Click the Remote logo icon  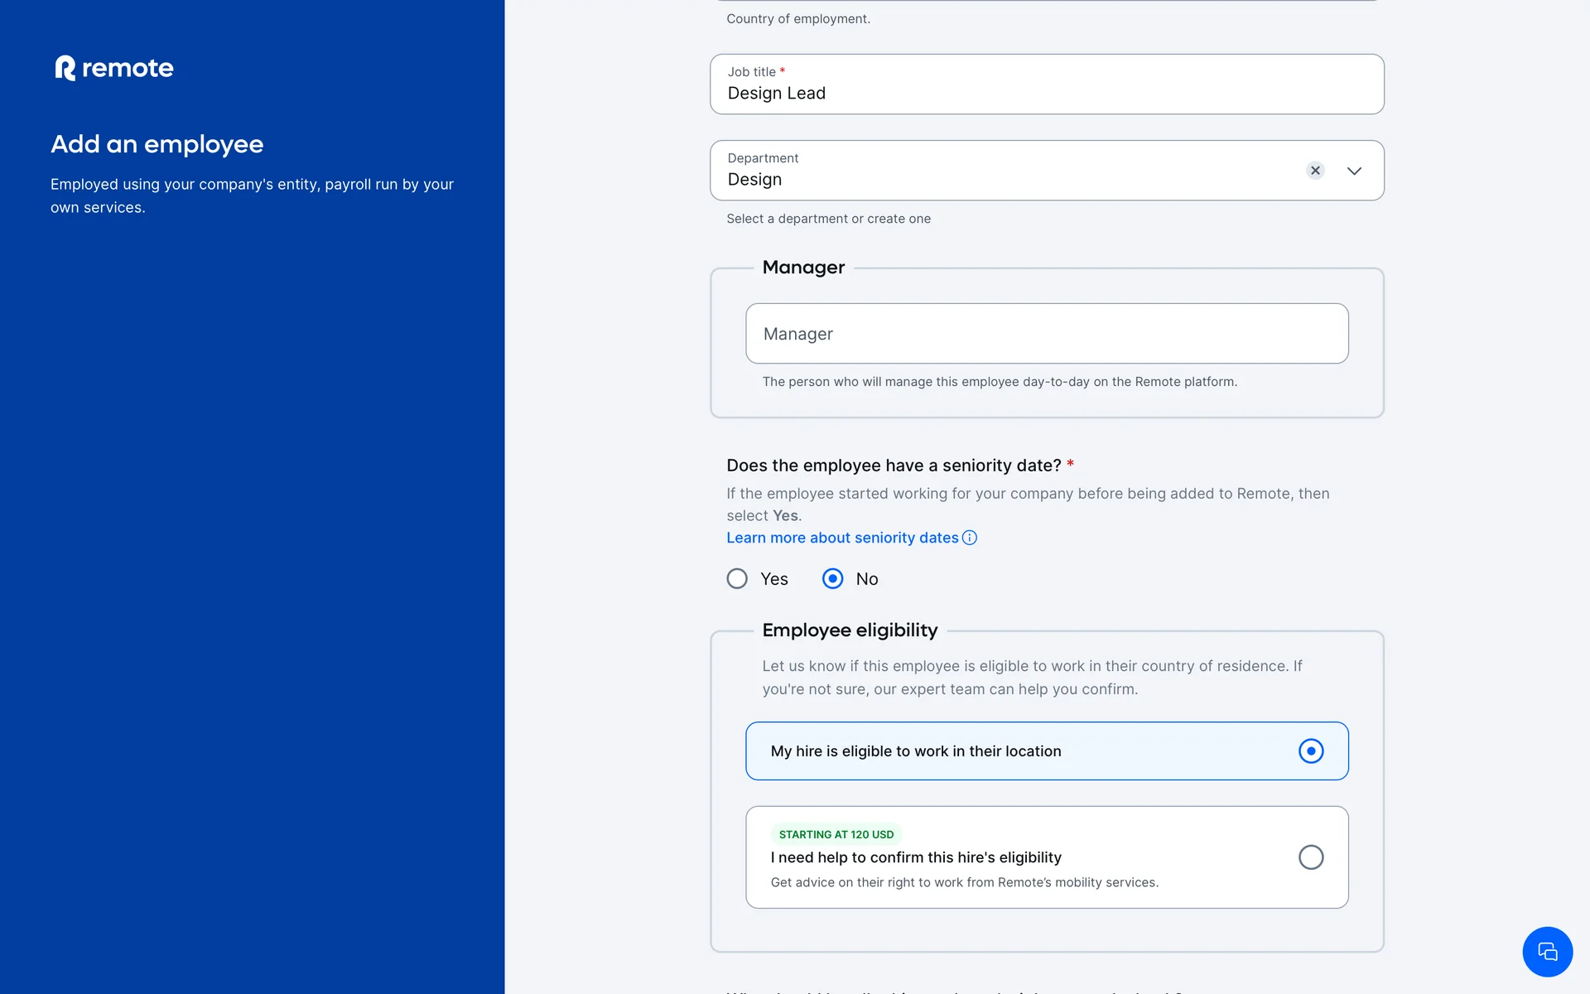65,68
